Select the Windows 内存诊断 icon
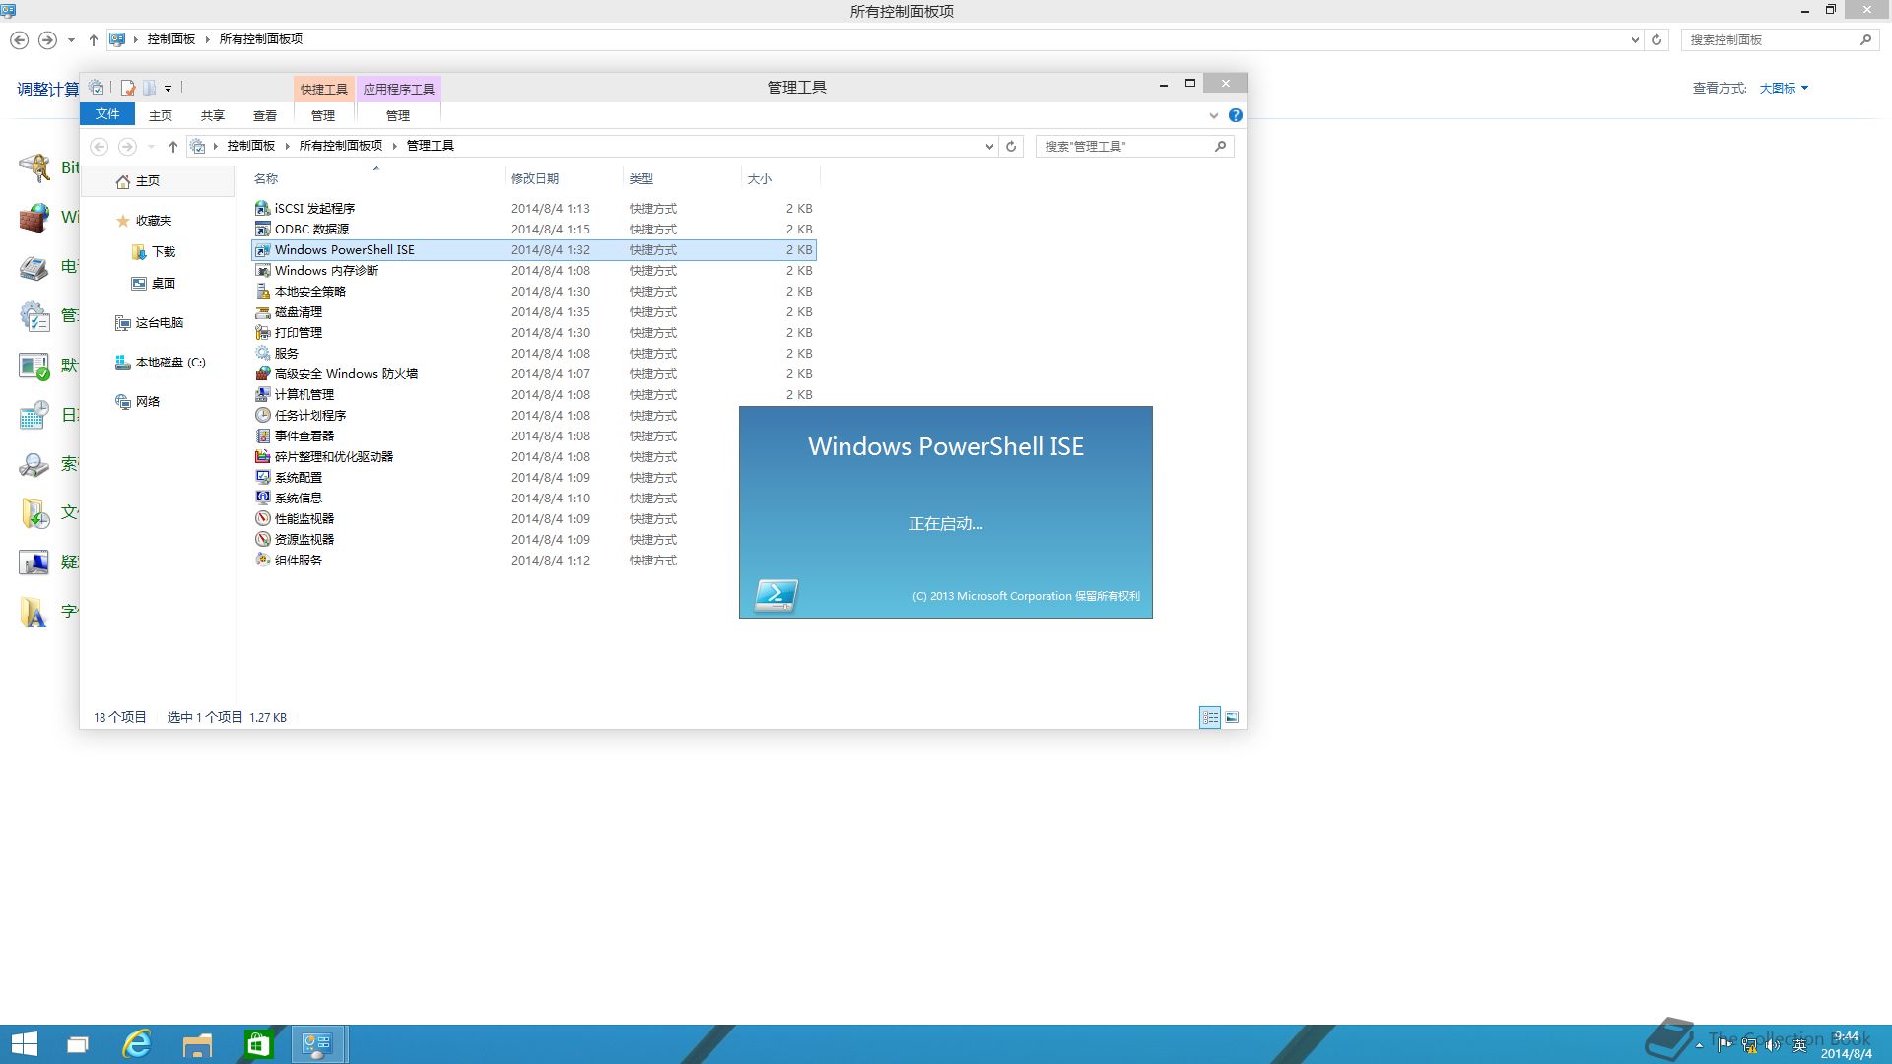The width and height of the screenshot is (1892, 1064). tap(262, 271)
